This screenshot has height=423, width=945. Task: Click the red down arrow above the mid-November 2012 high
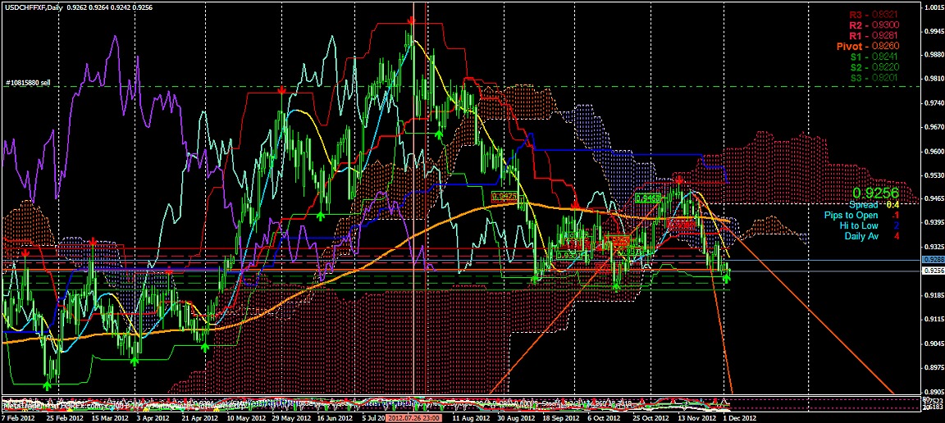pyautogui.click(x=679, y=180)
